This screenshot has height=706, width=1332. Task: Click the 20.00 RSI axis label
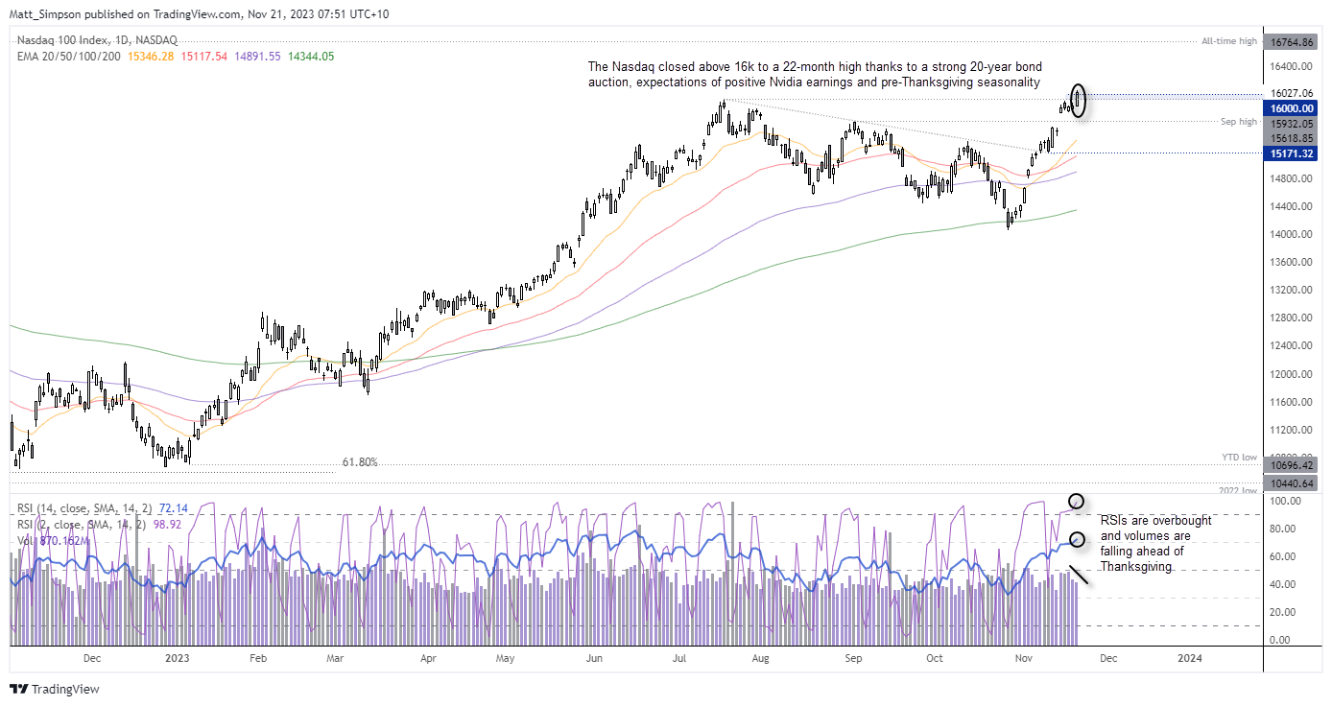(x=1281, y=612)
